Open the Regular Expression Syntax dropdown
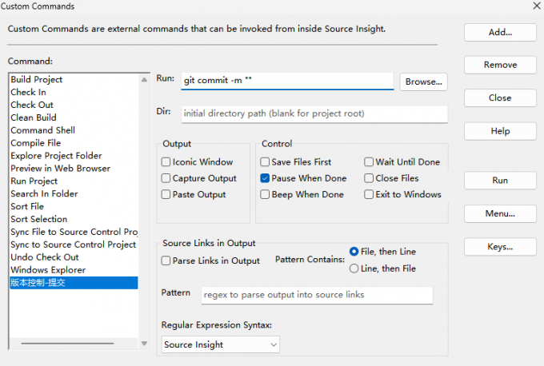This screenshot has height=366, width=544. [x=220, y=344]
